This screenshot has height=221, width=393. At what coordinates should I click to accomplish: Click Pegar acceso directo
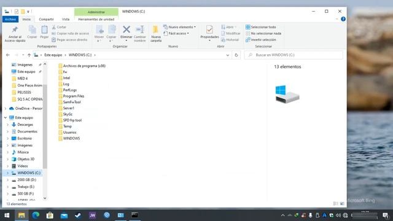(x=69, y=39)
